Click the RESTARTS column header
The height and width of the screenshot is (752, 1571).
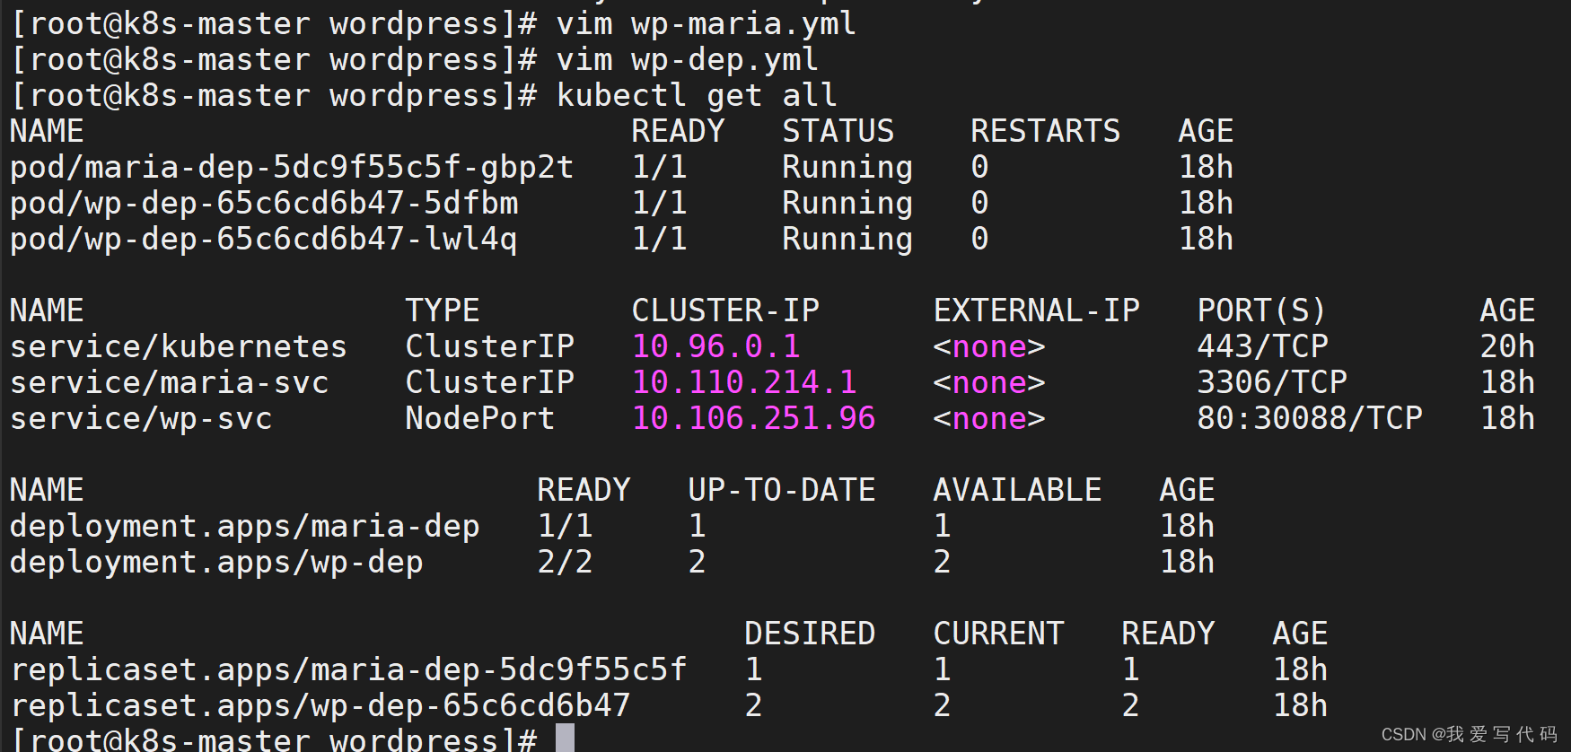click(x=1045, y=131)
